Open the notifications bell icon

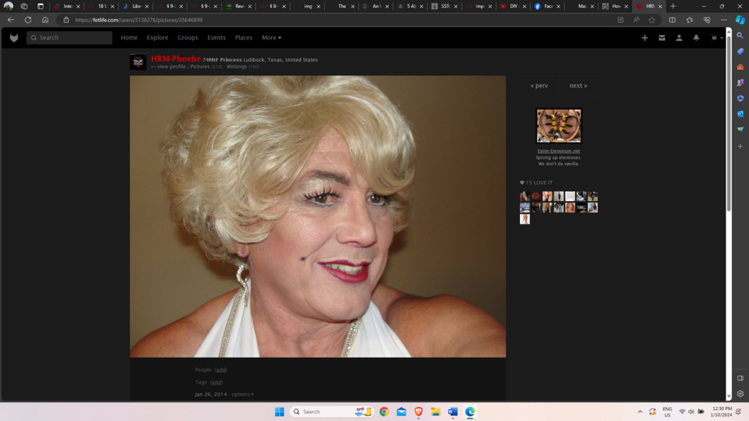point(696,38)
